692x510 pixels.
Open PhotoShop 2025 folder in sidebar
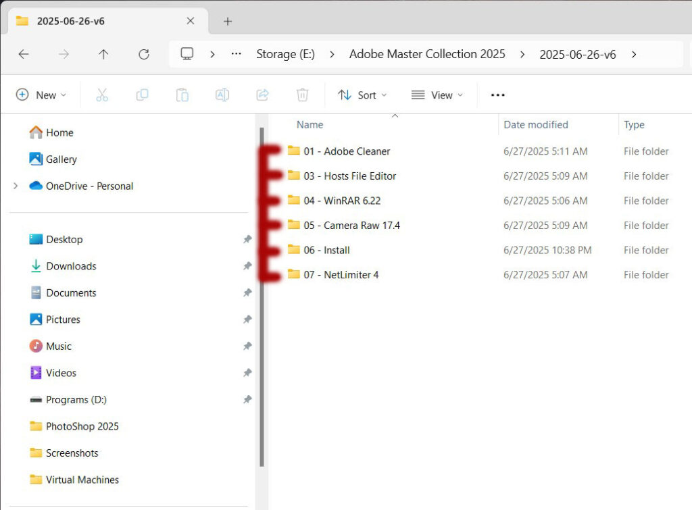click(x=74, y=426)
